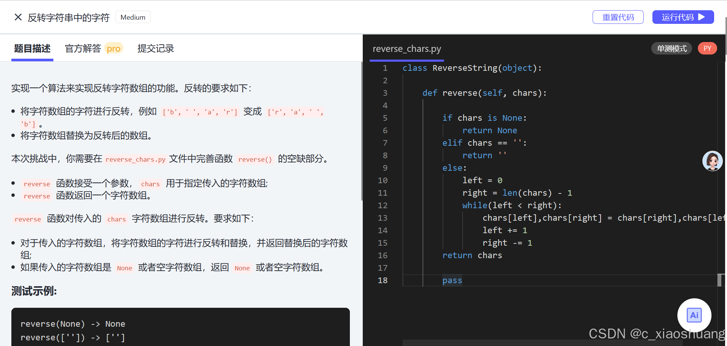This screenshot has width=727, height=346.
Task: Switch to the 提交记录 tab
Action: 156,48
